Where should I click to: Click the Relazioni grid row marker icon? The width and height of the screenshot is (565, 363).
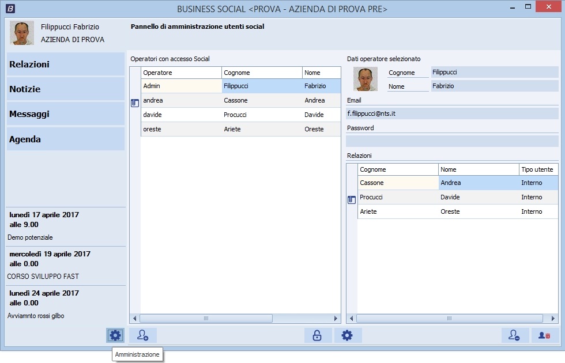[352, 200]
